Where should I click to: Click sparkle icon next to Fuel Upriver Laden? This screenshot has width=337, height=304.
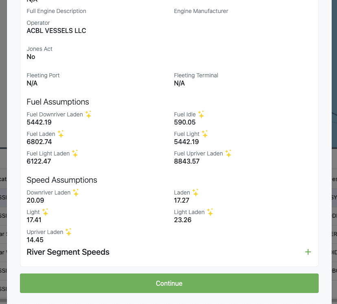tap(228, 153)
